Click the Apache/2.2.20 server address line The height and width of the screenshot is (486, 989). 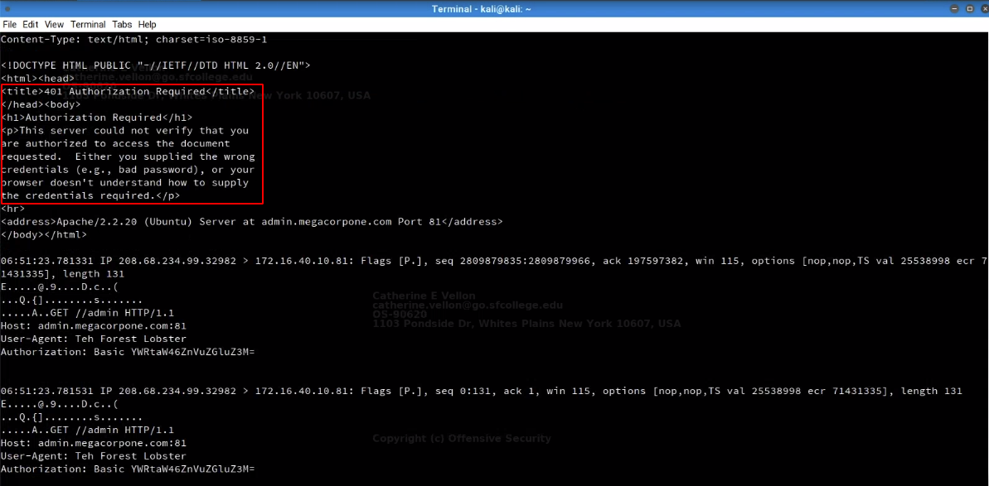pos(252,222)
